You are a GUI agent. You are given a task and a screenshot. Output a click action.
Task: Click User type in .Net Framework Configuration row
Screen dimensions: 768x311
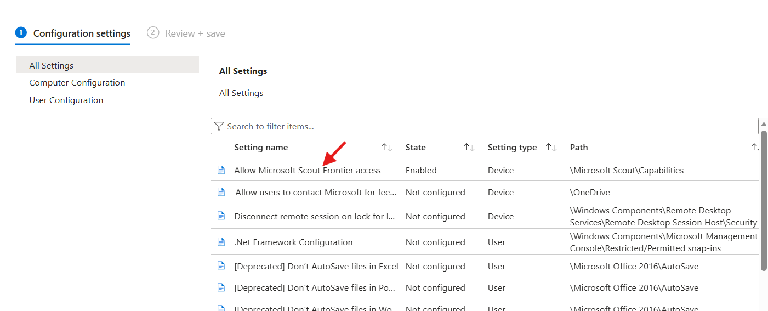pos(497,242)
